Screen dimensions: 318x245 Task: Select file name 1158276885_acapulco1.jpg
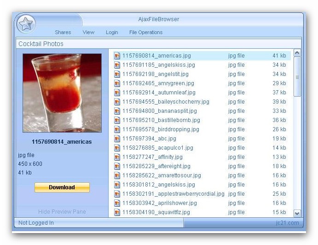[158, 148]
